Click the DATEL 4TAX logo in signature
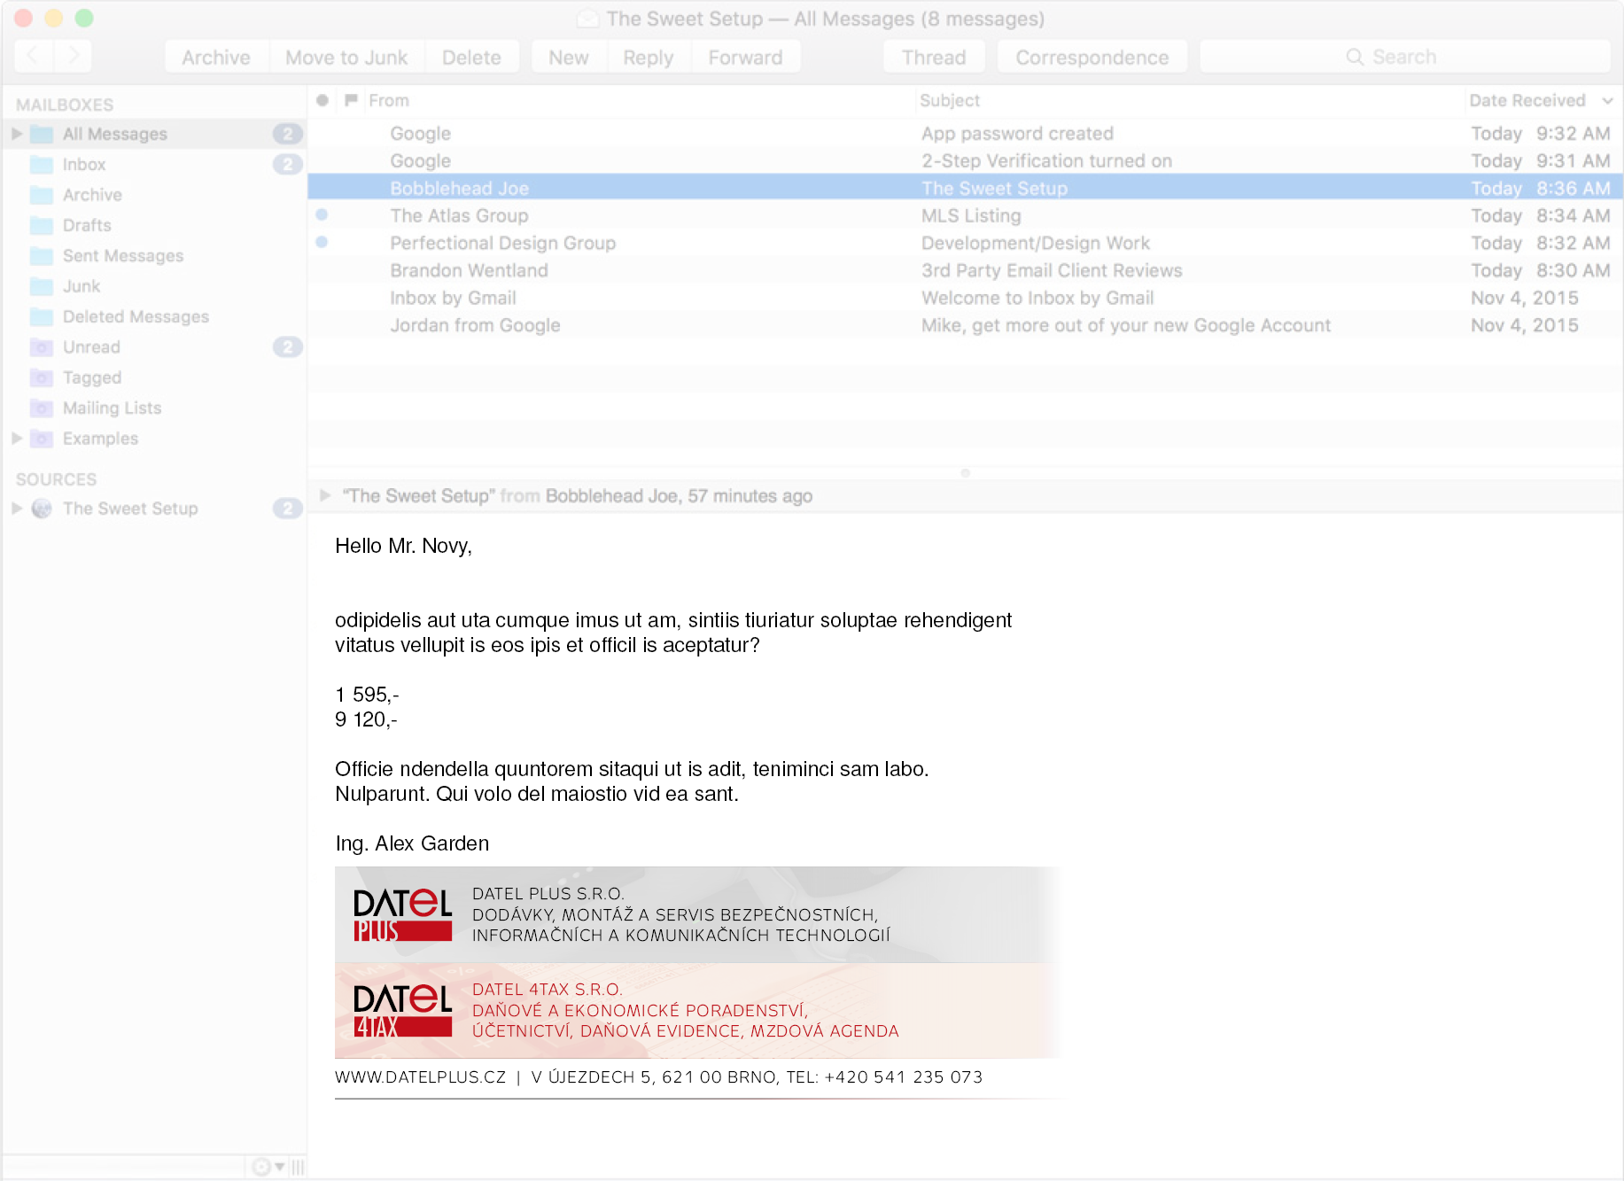Image resolution: width=1624 pixels, height=1181 pixels. pos(403,1011)
